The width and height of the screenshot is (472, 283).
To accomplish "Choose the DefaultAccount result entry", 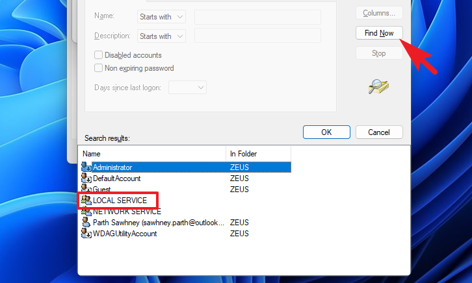I will coord(116,178).
